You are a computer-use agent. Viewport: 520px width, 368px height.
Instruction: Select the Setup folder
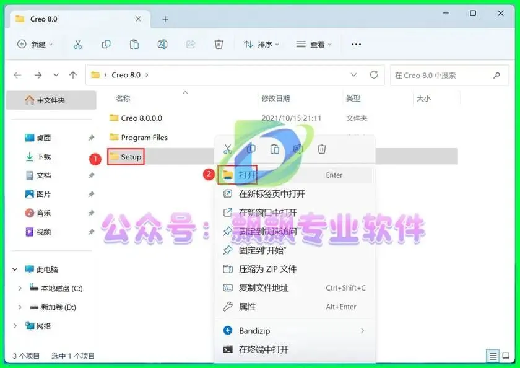click(126, 156)
